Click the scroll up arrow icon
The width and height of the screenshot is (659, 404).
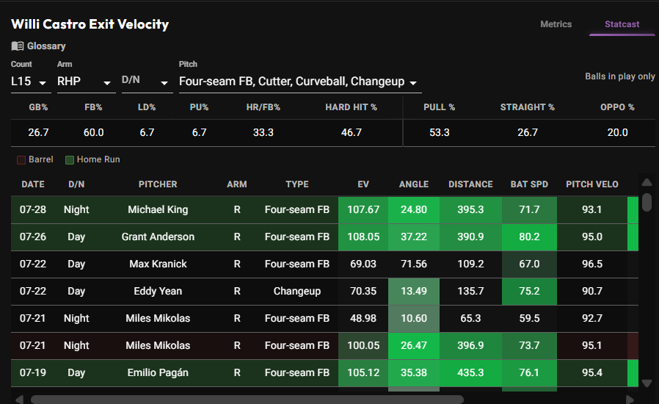point(647,182)
